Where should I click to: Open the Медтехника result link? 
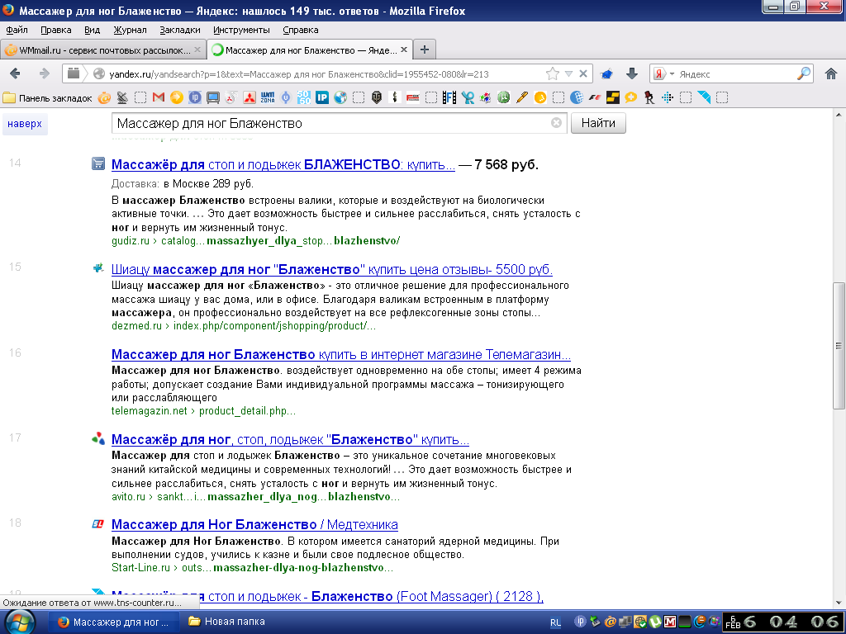pos(254,524)
